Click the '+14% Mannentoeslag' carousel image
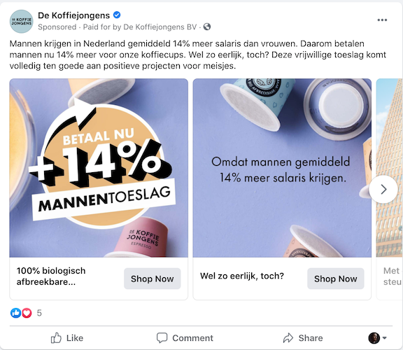403x350 pixels. coord(99,168)
